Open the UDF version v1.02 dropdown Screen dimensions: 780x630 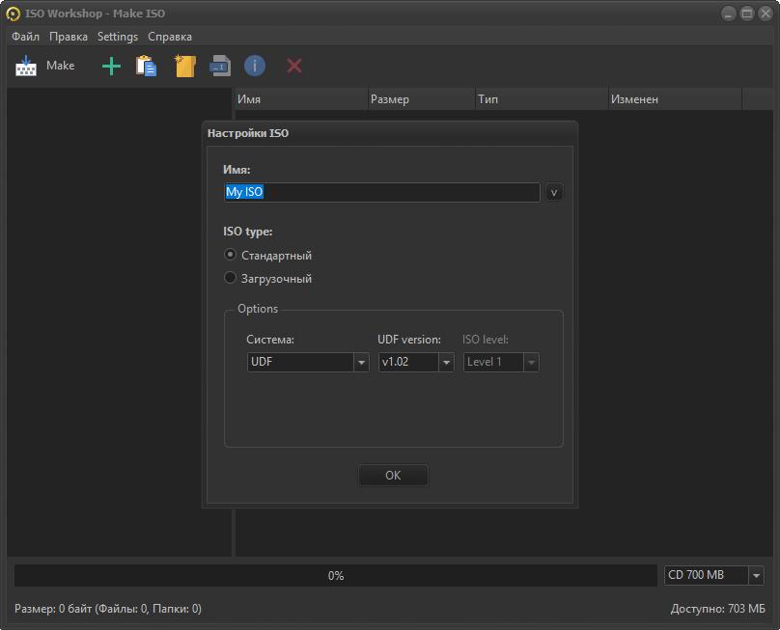[x=416, y=362]
